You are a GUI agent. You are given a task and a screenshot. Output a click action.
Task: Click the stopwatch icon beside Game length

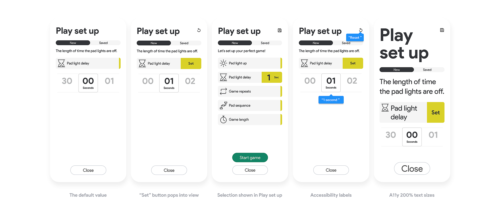223,120
